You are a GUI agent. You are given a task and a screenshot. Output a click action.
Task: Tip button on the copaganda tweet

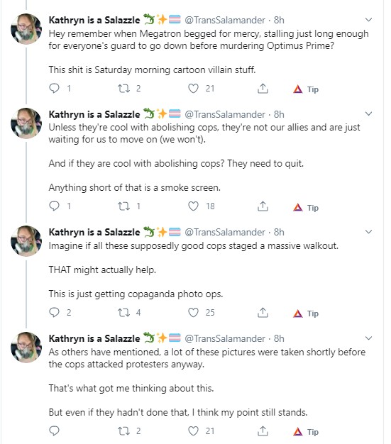pyautogui.click(x=306, y=313)
